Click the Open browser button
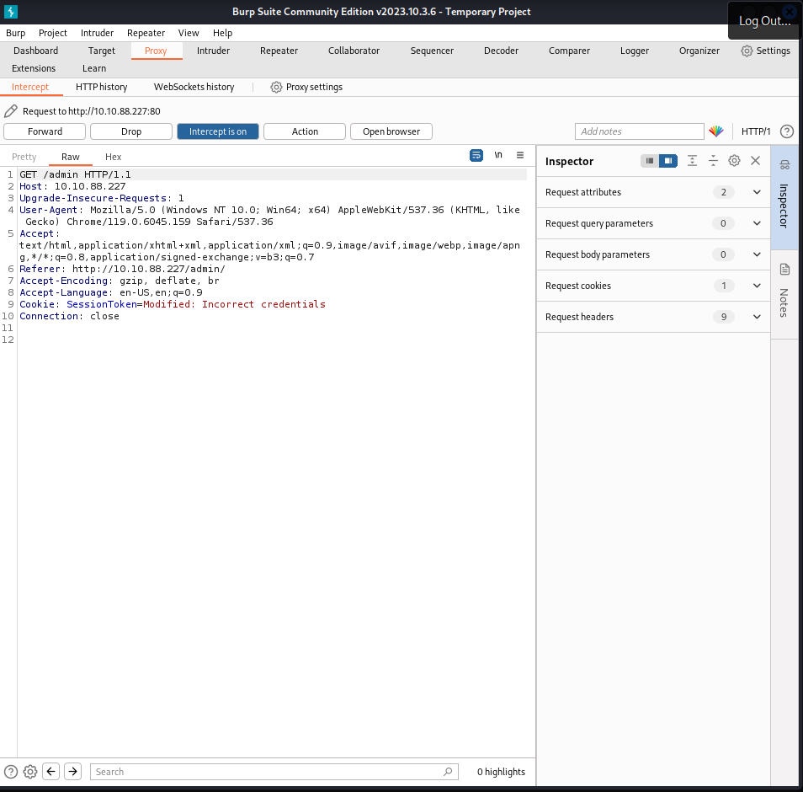 click(391, 131)
